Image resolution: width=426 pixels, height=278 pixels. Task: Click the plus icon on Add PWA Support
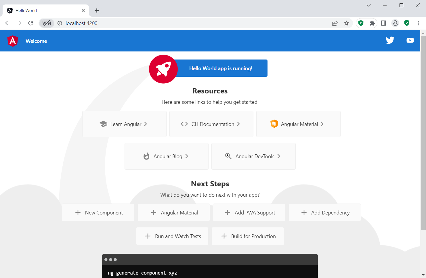pos(228,212)
